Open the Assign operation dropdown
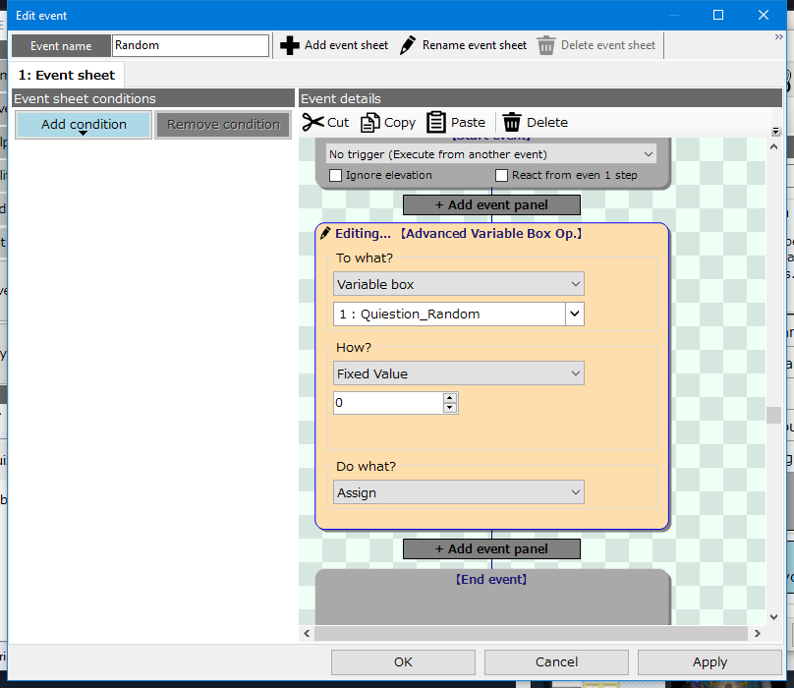 [x=458, y=492]
